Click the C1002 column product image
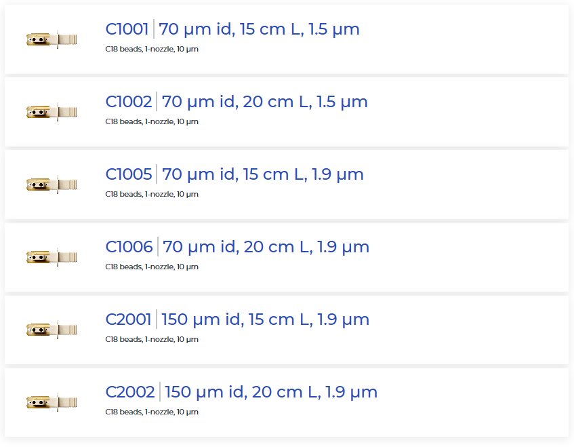574x447 pixels. pos(52,112)
